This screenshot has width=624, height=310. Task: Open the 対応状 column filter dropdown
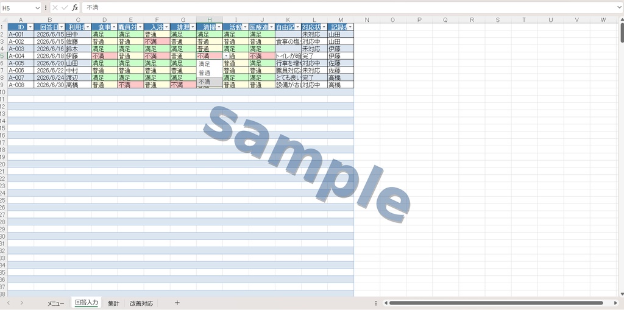324,27
